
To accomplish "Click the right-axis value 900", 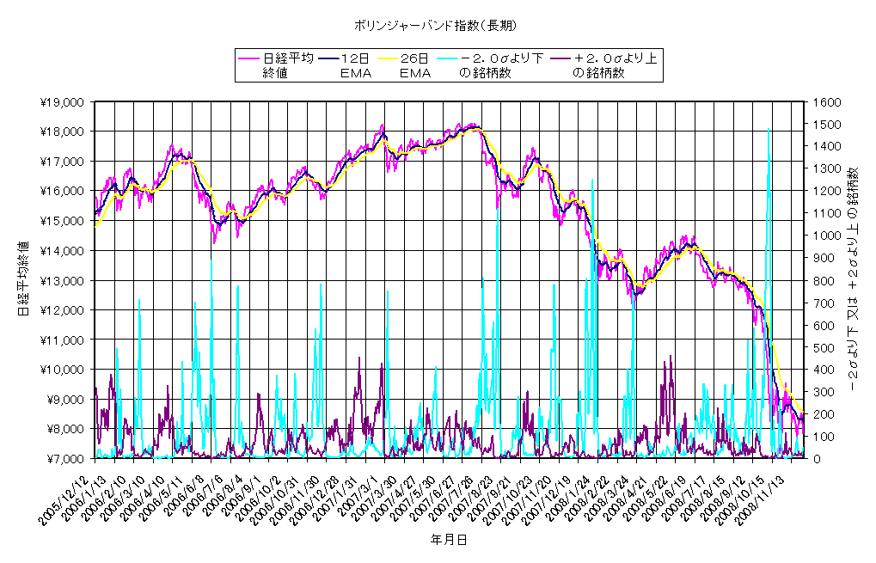I will coord(824,258).
